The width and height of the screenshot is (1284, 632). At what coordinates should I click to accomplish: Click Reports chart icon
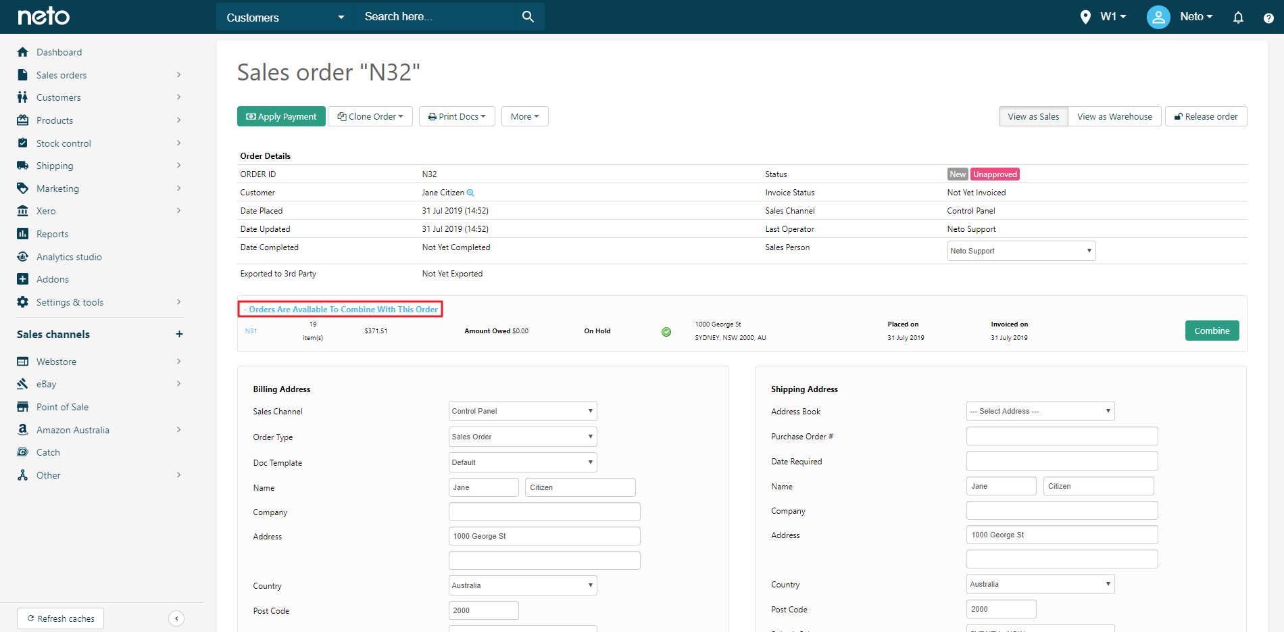23,234
